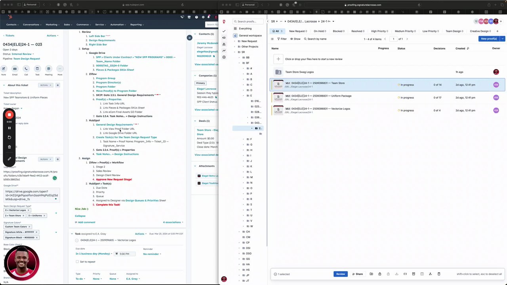Click the Email icon in HubSpot ticket

15,68
